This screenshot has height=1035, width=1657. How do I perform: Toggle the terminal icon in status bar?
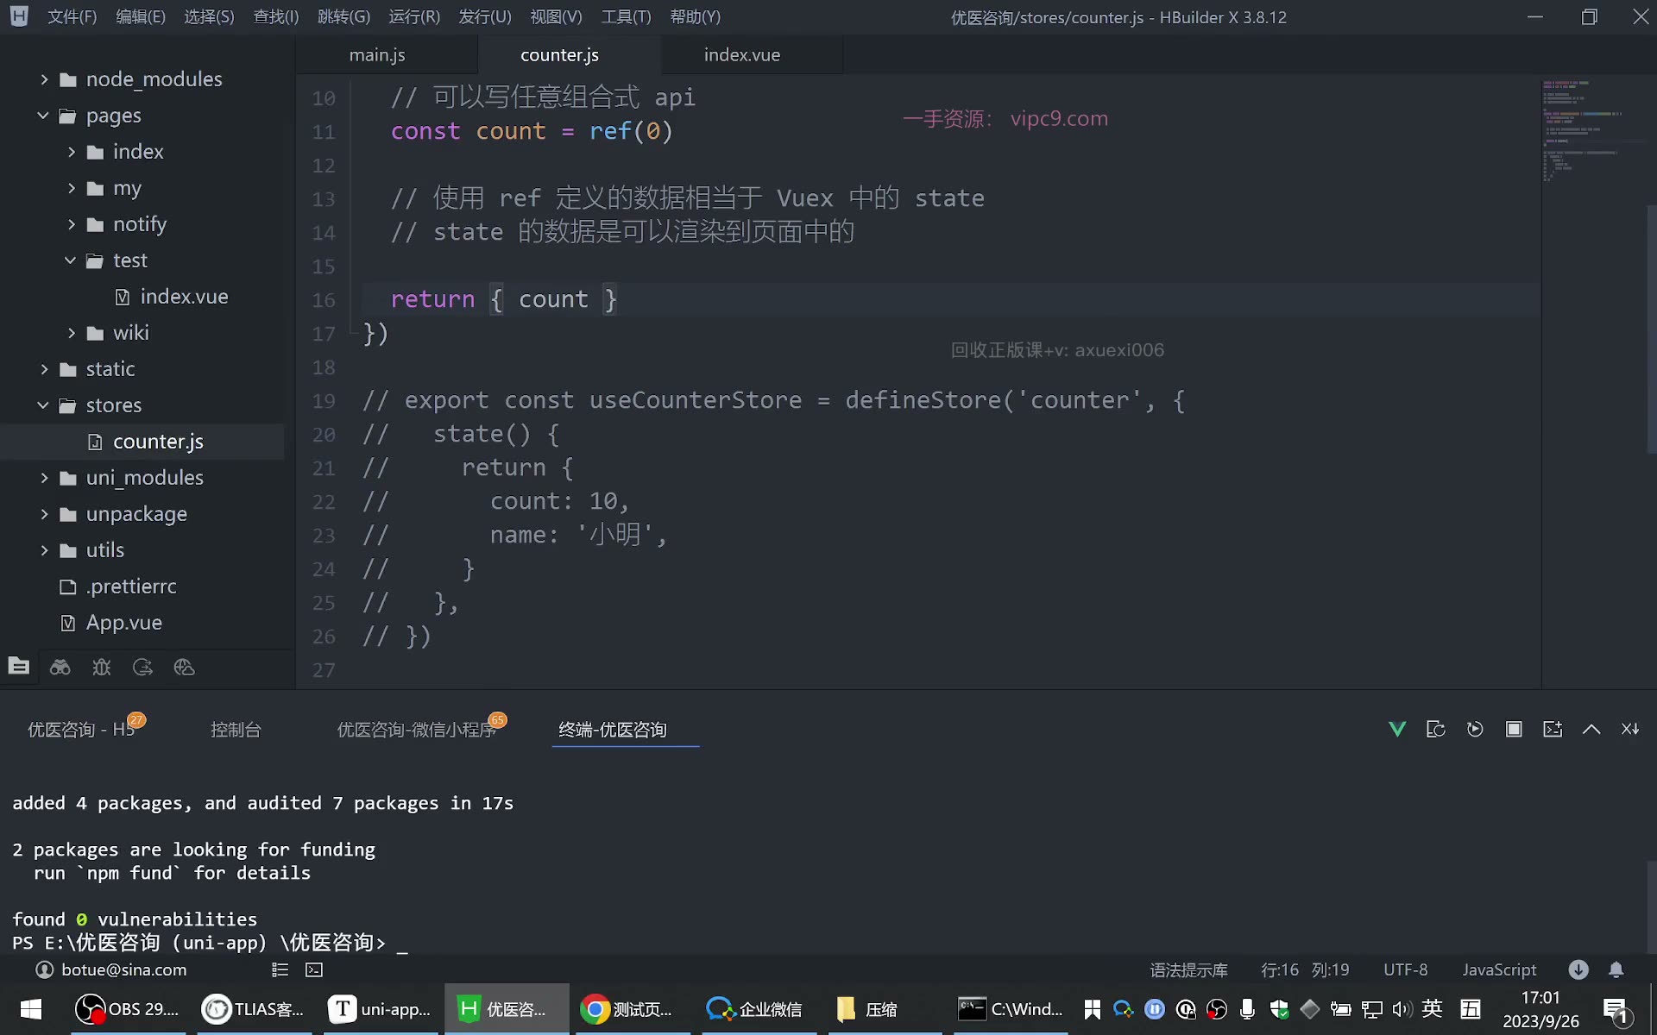click(x=314, y=970)
